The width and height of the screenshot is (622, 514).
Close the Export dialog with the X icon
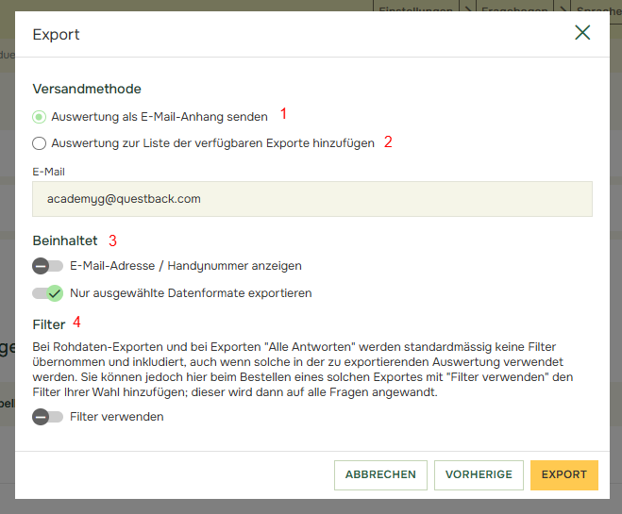pos(582,33)
